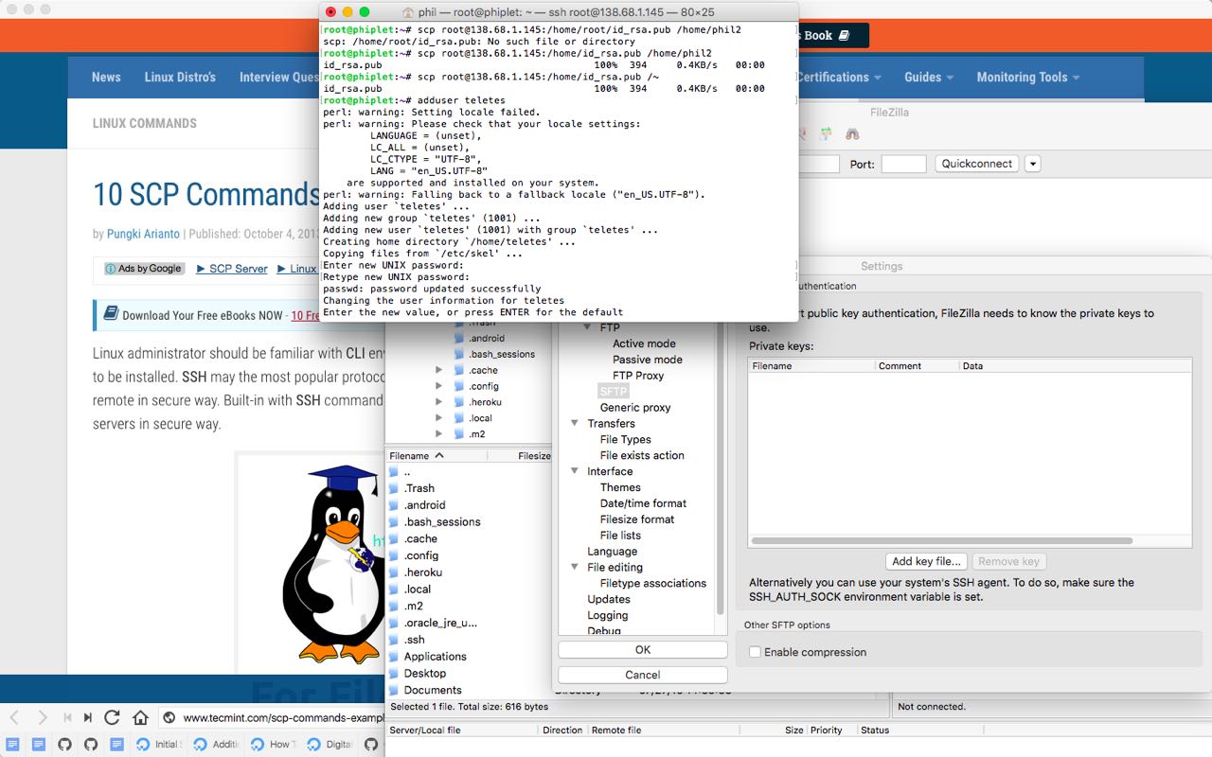Viewport: 1212px width, 757px height.
Task: Select FTP Proxy settings page
Action: 638,376
